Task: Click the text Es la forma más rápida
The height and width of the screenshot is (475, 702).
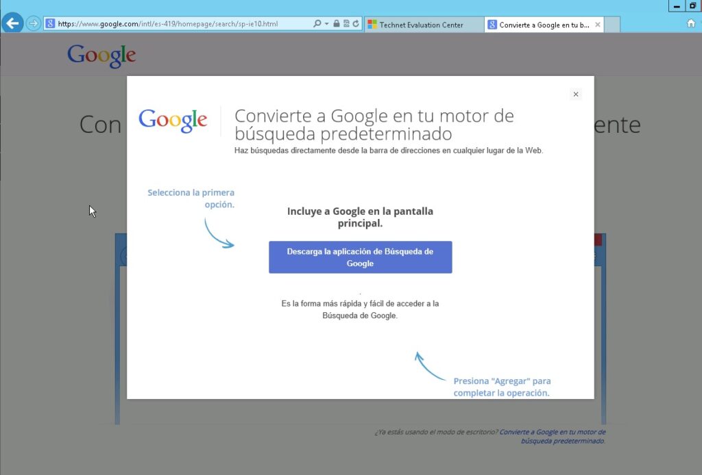Action: point(360,309)
